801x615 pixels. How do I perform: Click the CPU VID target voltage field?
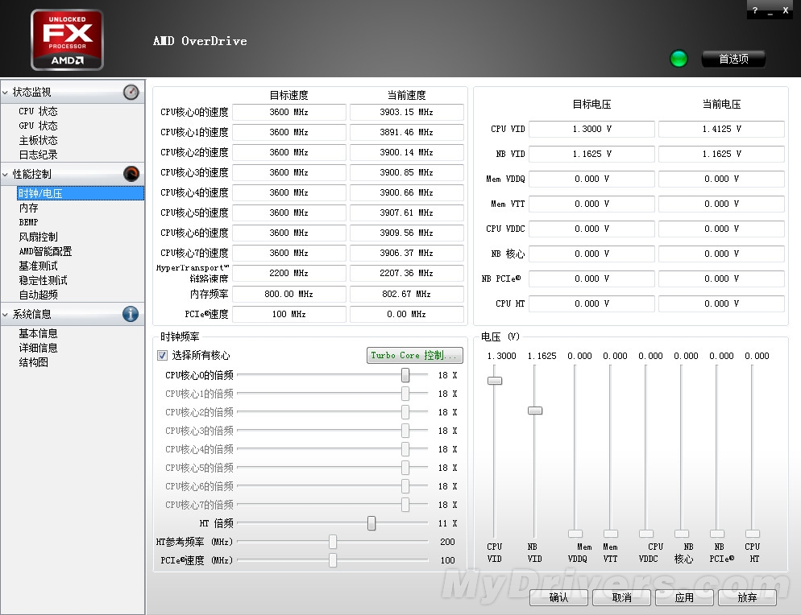point(591,129)
